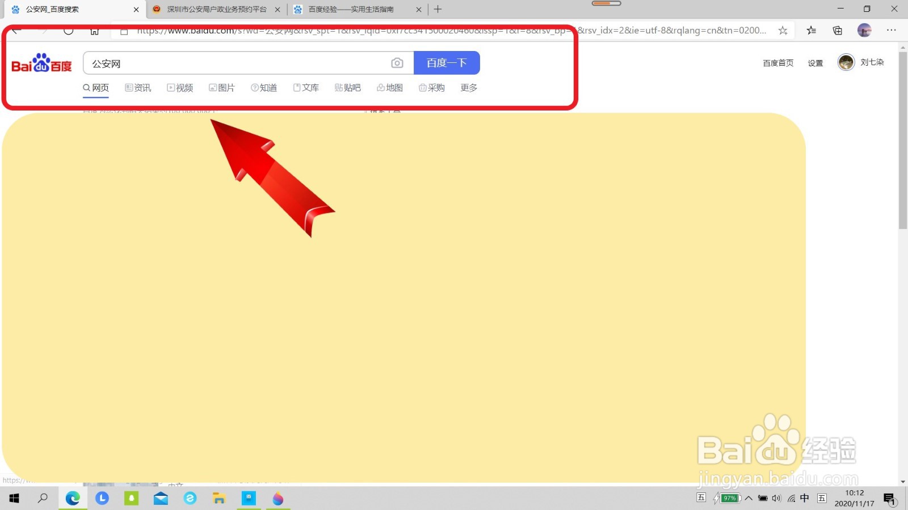
Task: Open the 百度首页 link
Action: pos(778,63)
